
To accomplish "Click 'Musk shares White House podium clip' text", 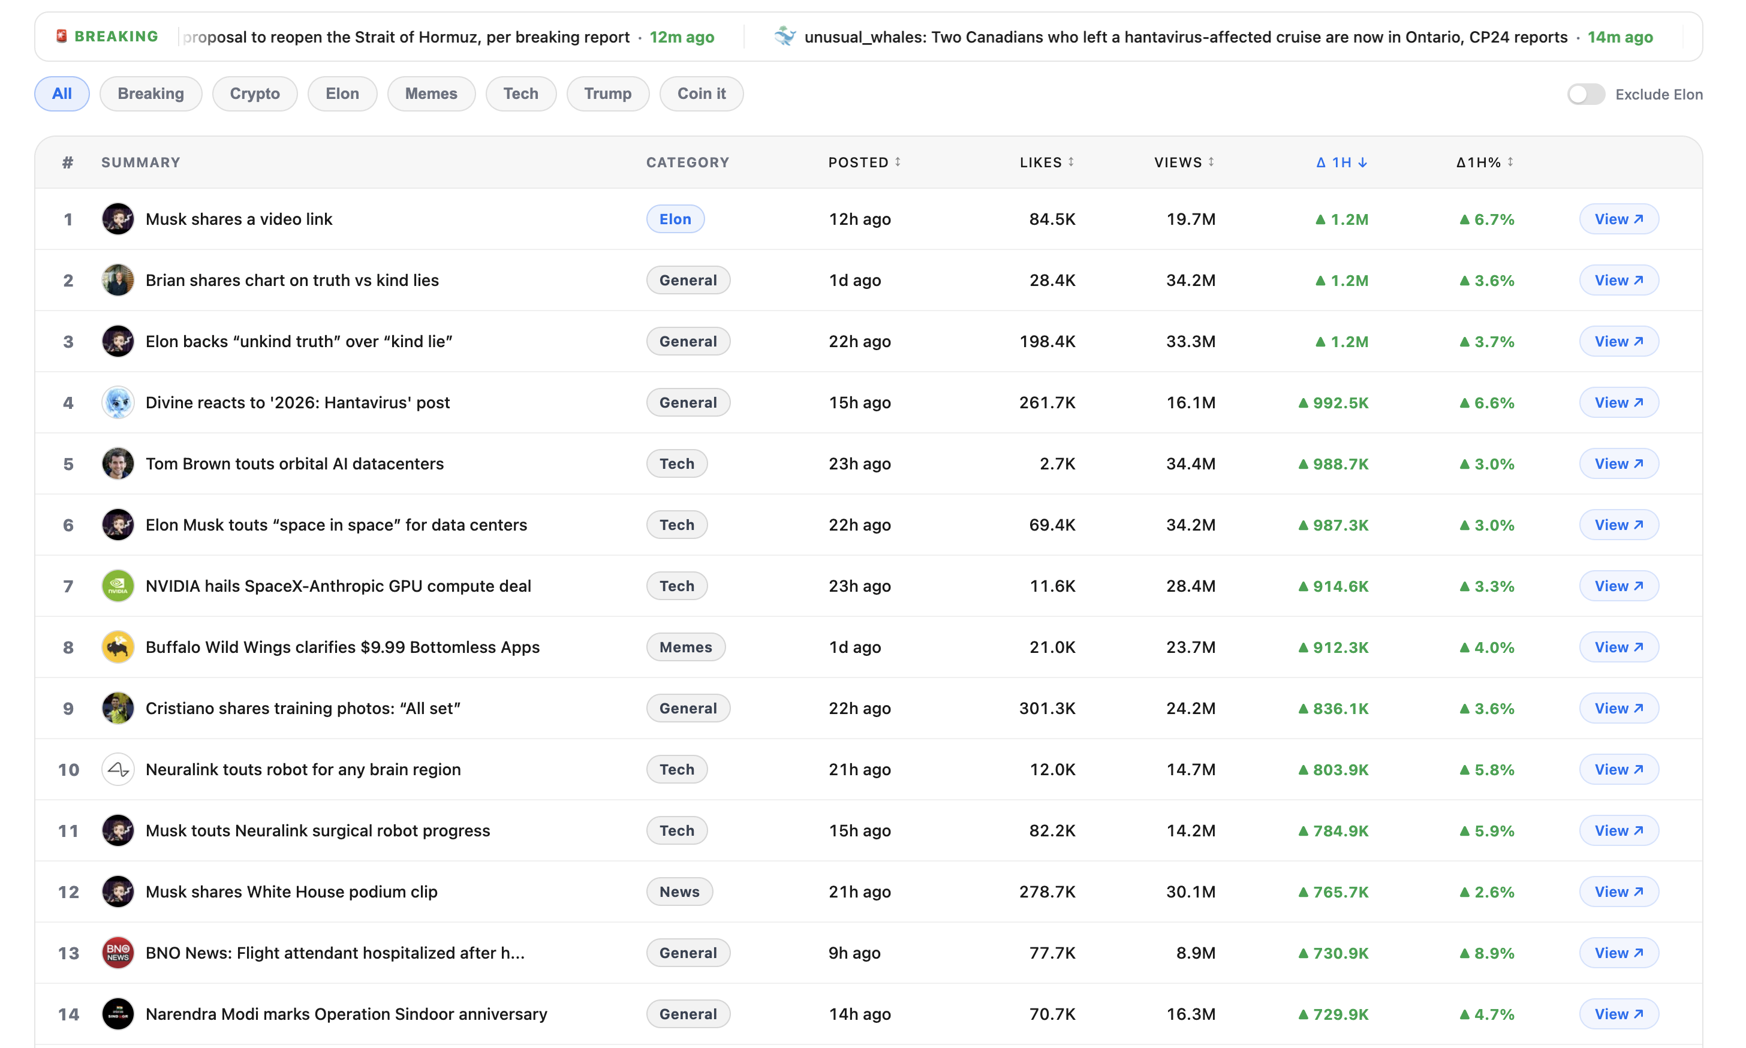I will coord(291,892).
